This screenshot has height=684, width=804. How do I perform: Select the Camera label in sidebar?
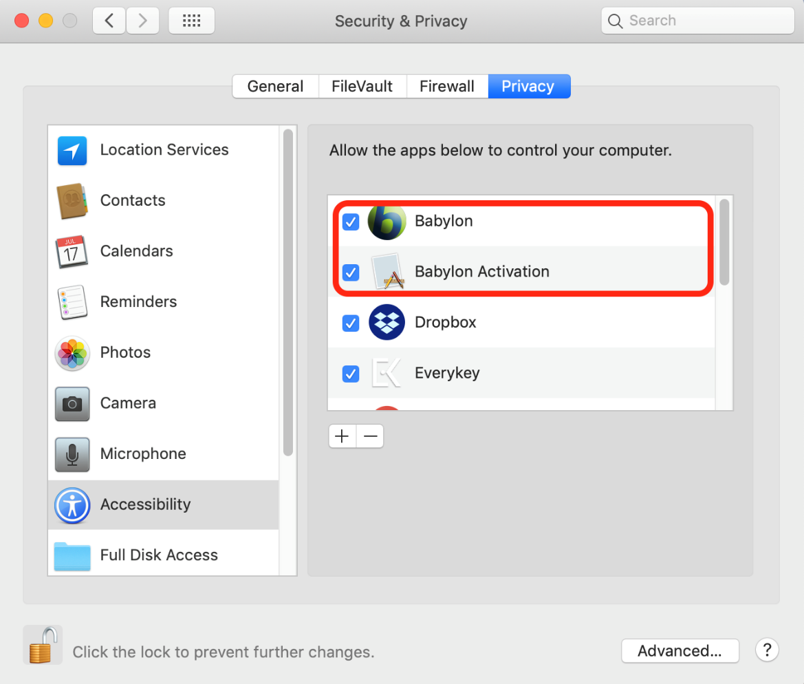coord(128,403)
